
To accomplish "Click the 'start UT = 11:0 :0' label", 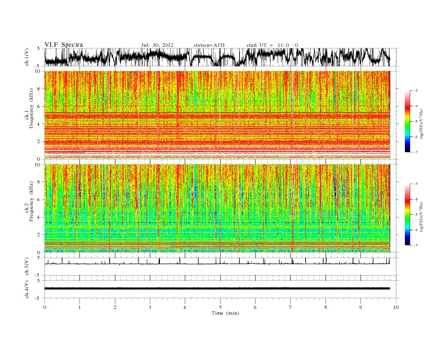I will tap(272, 45).
